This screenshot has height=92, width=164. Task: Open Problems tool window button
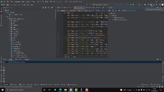[x=14, y=85]
